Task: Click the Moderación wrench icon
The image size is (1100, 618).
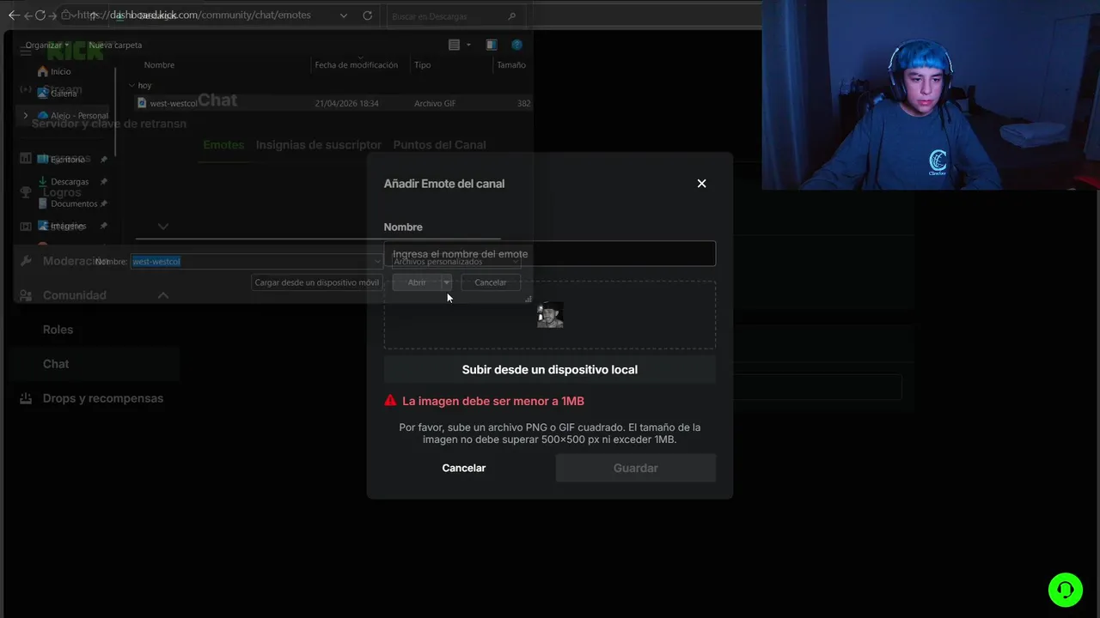Action: 26,261
